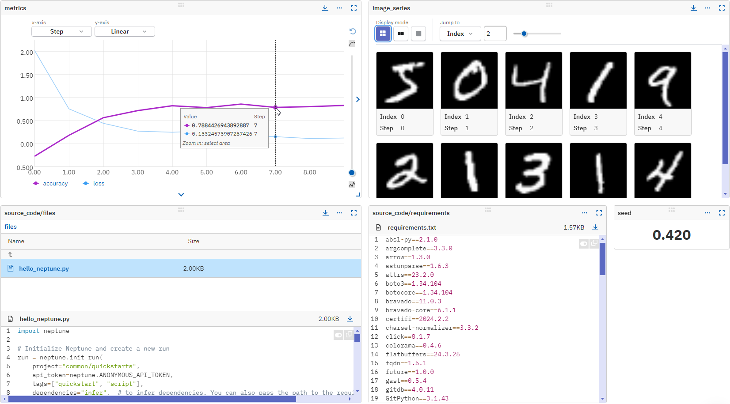Open the Jump to Index dropdown

coord(460,33)
